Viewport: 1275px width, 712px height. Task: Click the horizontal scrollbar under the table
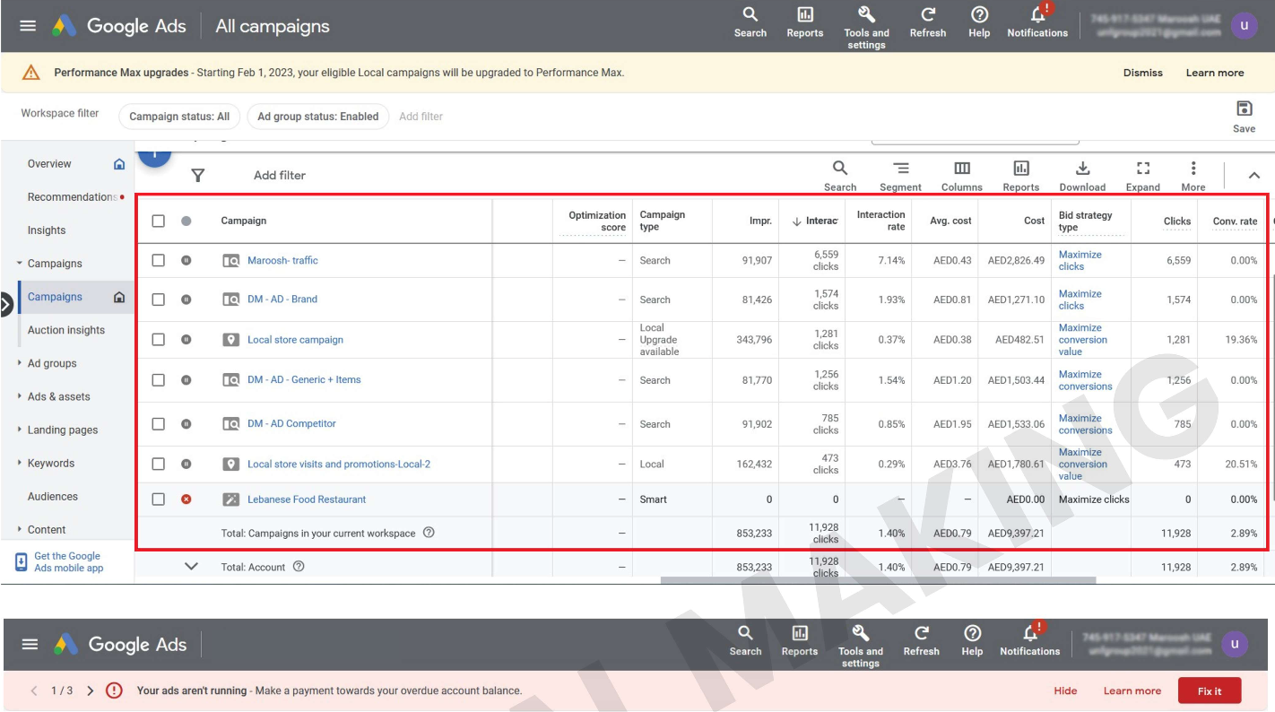(878, 580)
